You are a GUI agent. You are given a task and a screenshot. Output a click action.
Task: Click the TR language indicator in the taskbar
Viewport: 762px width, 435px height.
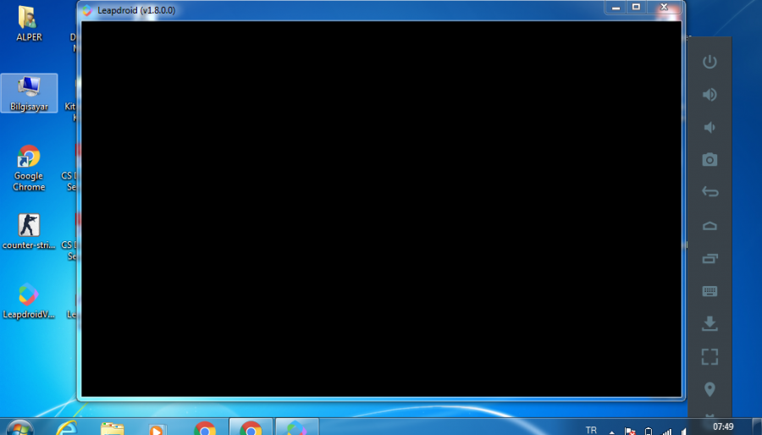coord(591,430)
